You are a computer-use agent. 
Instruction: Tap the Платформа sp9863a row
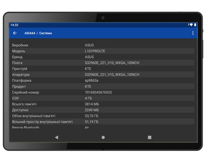tap(103, 81)
